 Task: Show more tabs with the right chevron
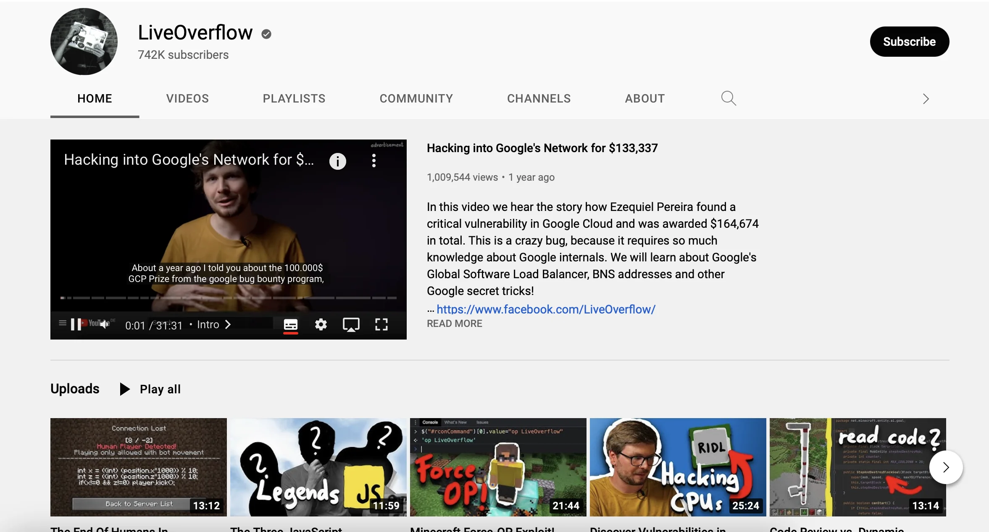(x=926, y=99)
